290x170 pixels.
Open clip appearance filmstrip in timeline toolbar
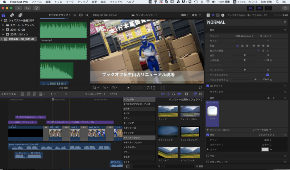186,94
